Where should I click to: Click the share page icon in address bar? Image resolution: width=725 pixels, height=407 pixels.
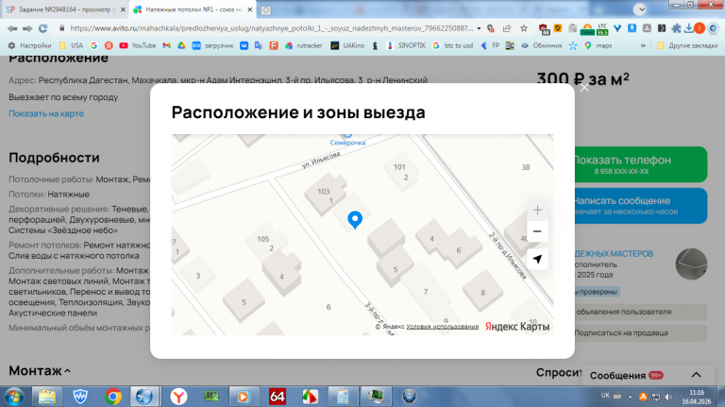(x=507, y=28)
